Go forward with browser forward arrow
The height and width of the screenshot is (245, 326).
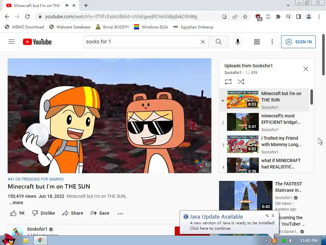[17, 17]
